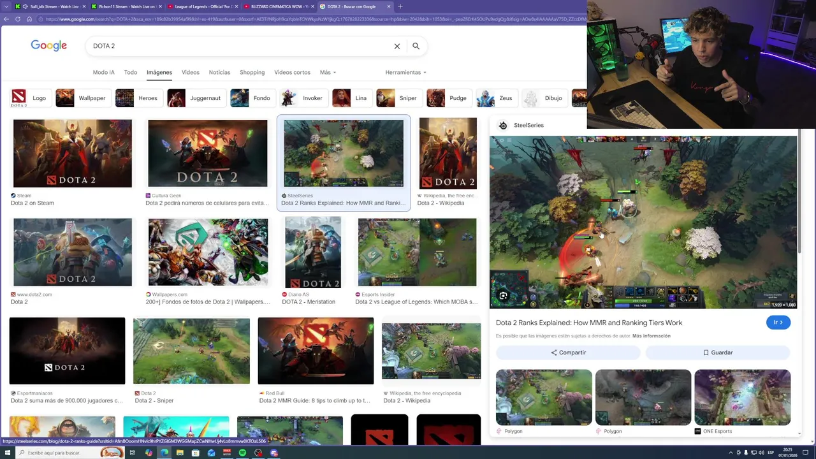Open File Explorer from the taskbar
Viewport: 816px width, 459px height.
click(x=180, y=453)
